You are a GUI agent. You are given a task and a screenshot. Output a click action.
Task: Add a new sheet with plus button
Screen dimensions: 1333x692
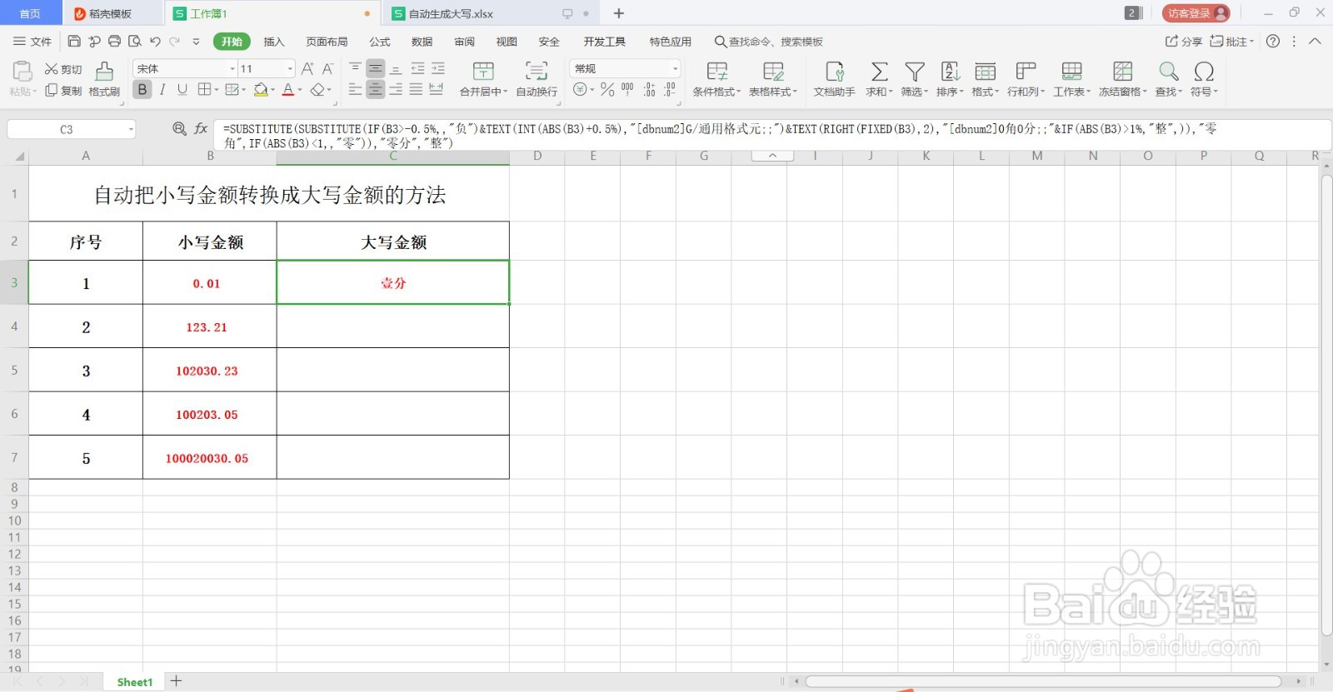[176, 681]
